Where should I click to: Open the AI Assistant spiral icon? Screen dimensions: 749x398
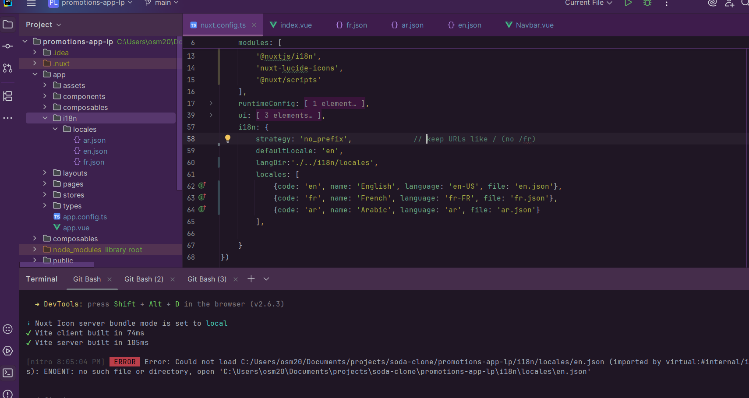tap(713, 3)
